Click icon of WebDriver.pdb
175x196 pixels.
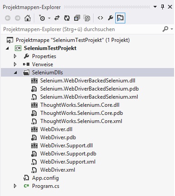pos(34,137)
